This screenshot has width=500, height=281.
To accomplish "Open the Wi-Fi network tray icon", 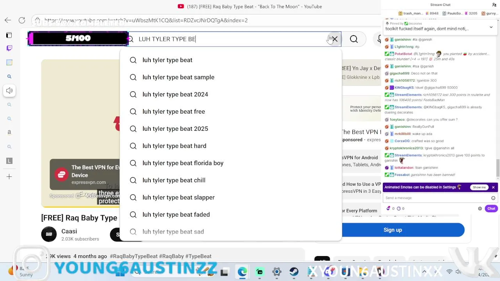I will 449,272.
